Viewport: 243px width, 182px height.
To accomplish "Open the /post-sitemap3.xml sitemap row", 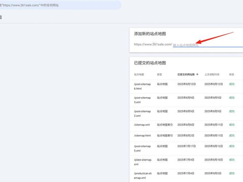I will click(x=186, y=100).
